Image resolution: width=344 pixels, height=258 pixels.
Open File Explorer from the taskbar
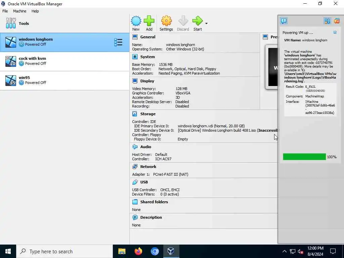(x=122, y=251)
